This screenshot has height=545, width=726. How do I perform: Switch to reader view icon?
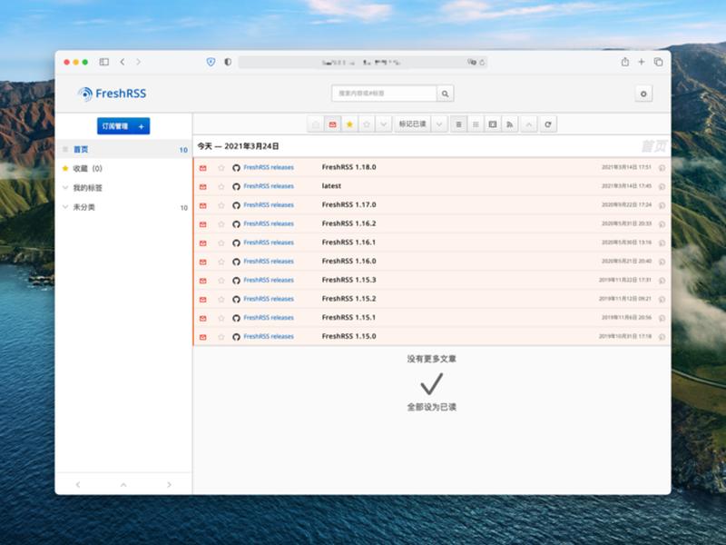[x=493, y=124]
